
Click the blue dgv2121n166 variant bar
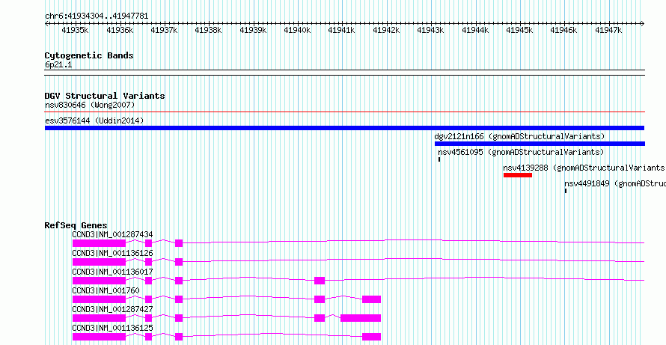tap(540, 144)
